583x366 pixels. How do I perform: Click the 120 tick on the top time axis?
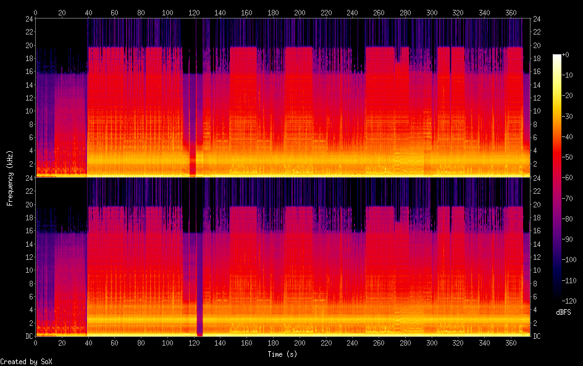194,12
